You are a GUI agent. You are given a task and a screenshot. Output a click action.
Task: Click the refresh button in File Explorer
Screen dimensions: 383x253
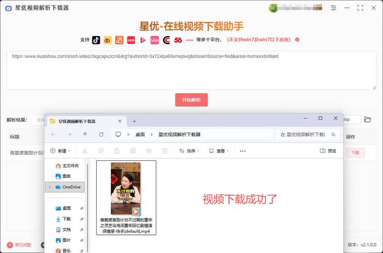tap(101, 135)
